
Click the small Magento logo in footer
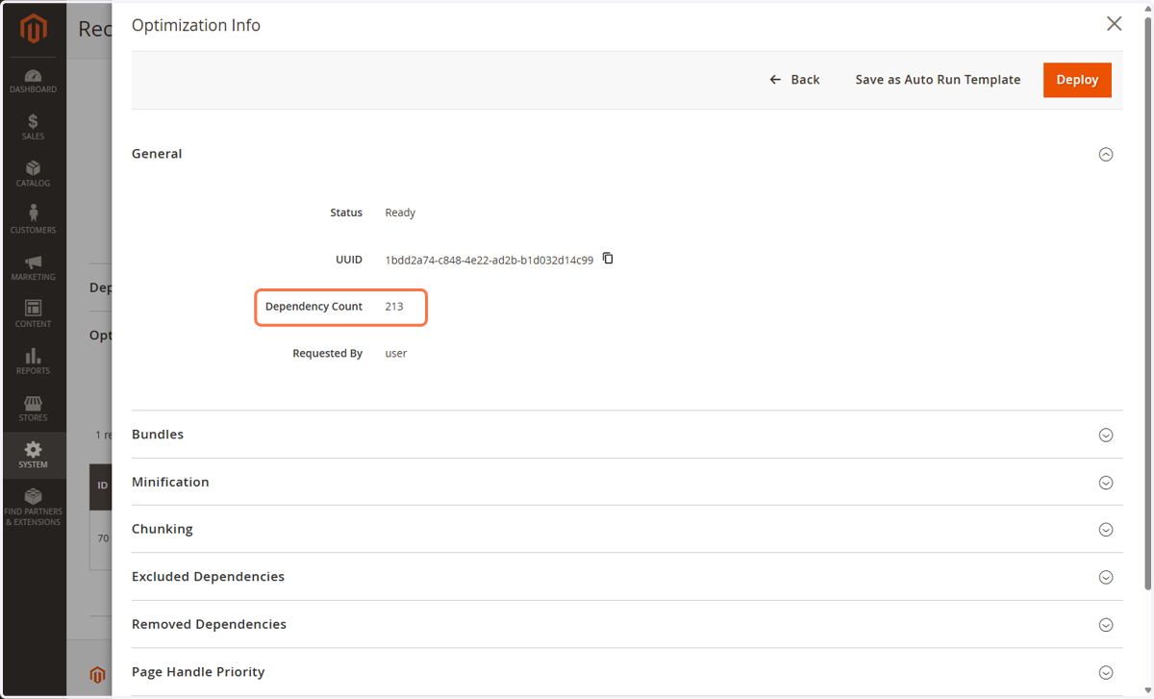pyautogui.click(x=97, y=675)
